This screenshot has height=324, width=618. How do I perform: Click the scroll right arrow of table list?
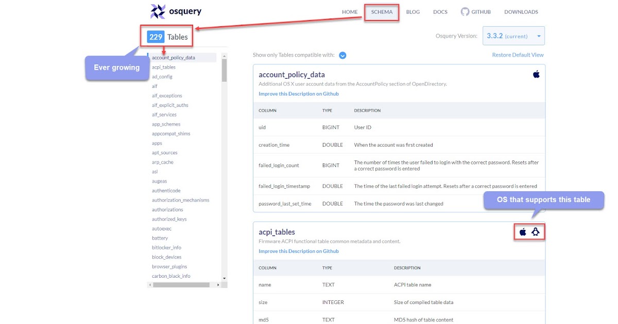(219, 284)
